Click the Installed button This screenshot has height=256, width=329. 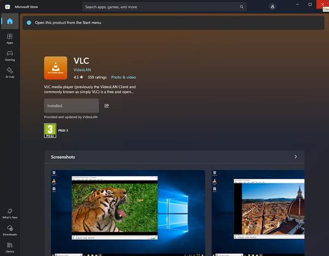72,106
